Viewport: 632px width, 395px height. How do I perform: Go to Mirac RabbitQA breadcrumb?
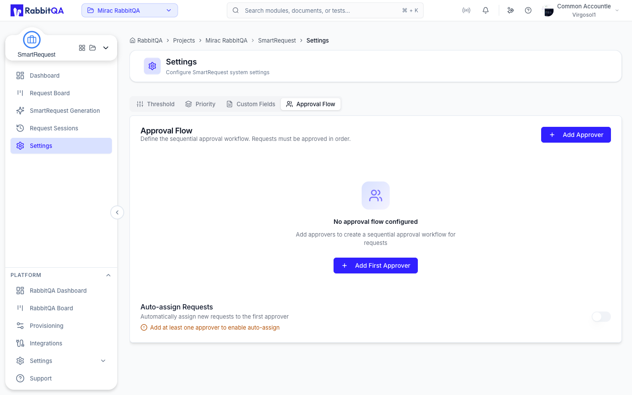tap(226, 40)
